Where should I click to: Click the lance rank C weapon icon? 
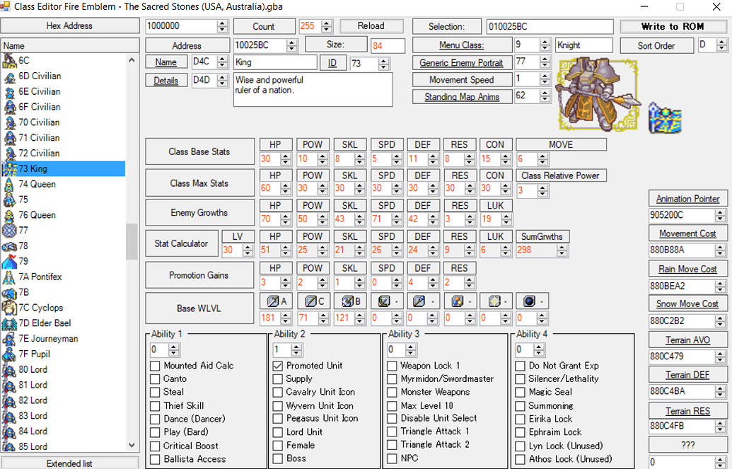click(x=312, y=301)
